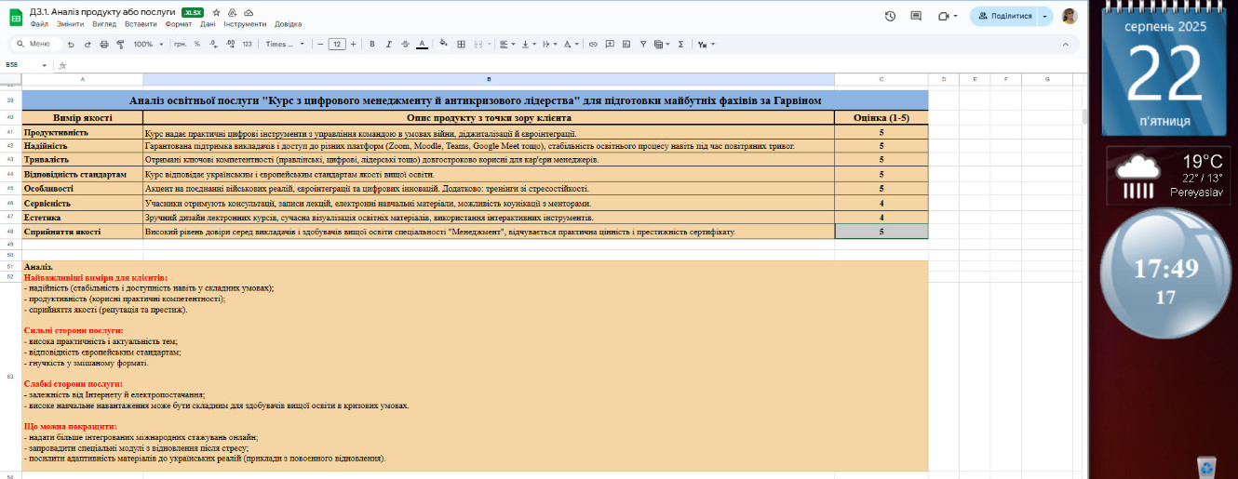Toggle italic formatting
This screenshot has height=479, width=1238.
pos(388,44)
